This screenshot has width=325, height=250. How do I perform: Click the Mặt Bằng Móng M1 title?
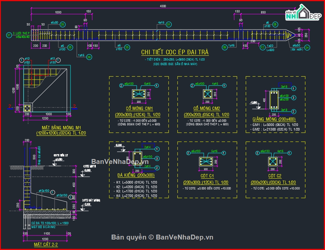pyautogui.click(x=61, y=127)
